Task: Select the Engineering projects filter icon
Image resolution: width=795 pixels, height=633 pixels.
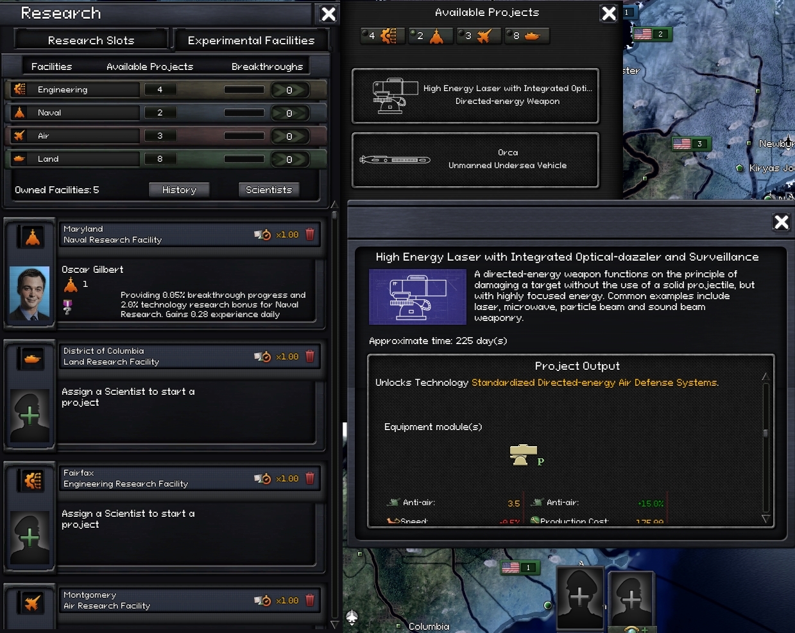Action: point(382,36)
